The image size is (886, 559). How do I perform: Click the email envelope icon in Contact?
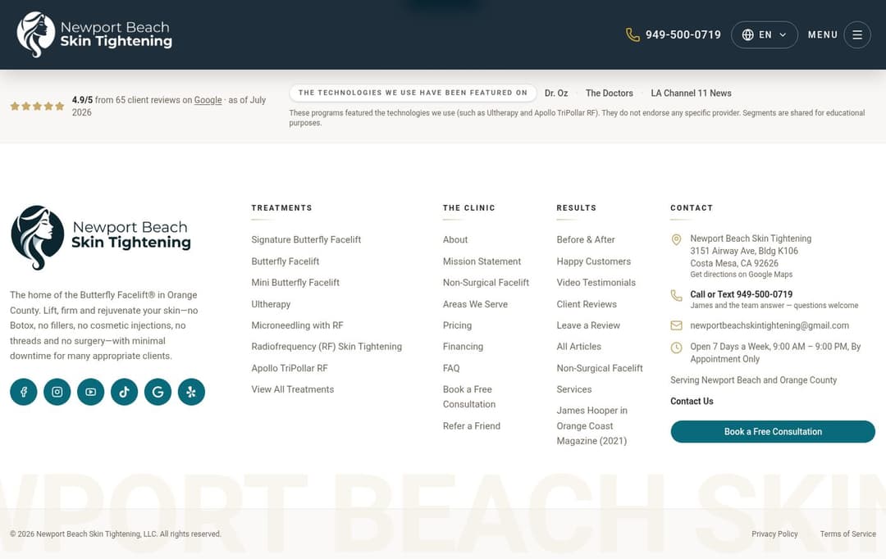[676, 325]
